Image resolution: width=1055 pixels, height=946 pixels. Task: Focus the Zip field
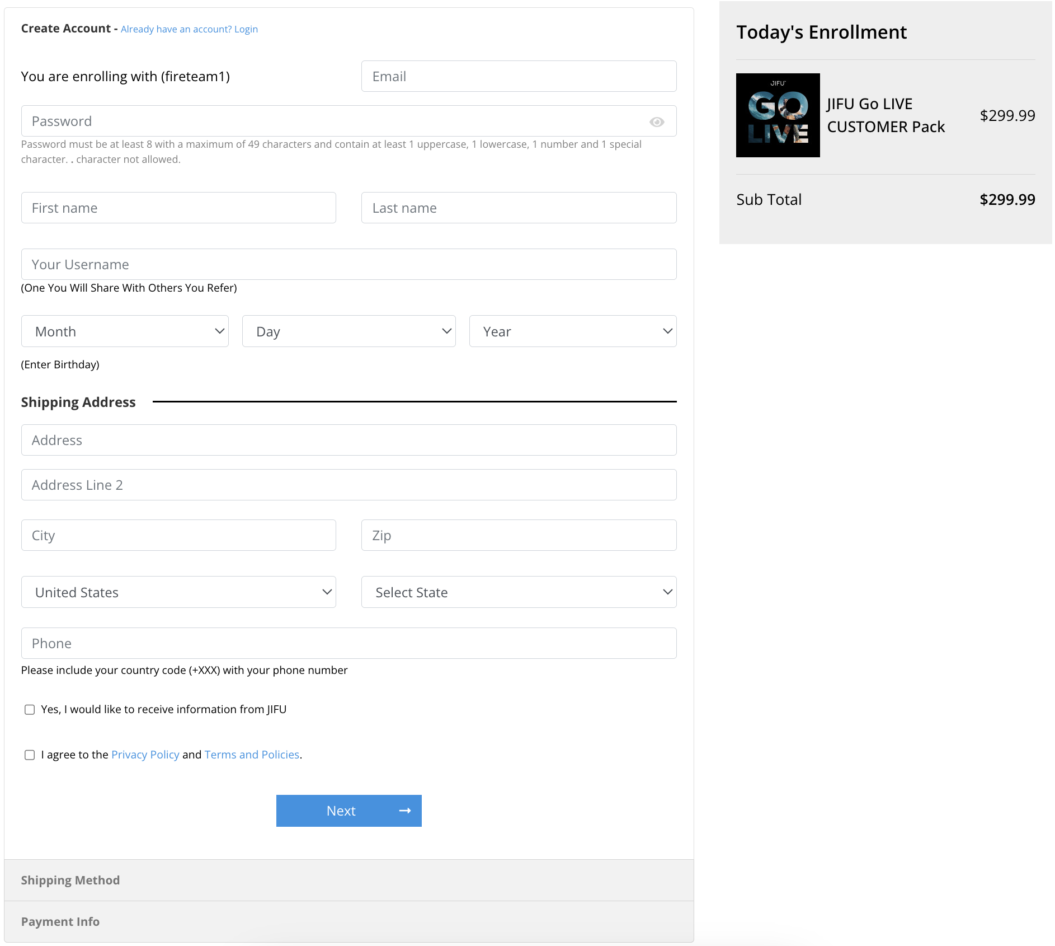(x=519, y=535)
